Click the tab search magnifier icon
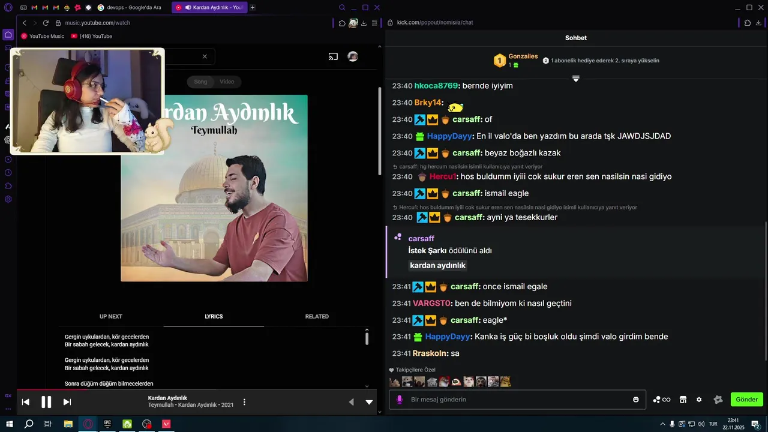The height and width of the screenshot is (432, 768). coord(342,7)
